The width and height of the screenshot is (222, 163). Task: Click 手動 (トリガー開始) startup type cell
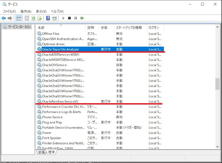129,128
